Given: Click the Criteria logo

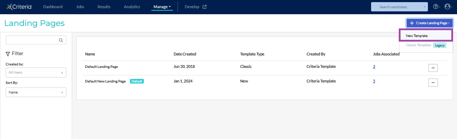Looking at the screenshot, I should [19, 7].
